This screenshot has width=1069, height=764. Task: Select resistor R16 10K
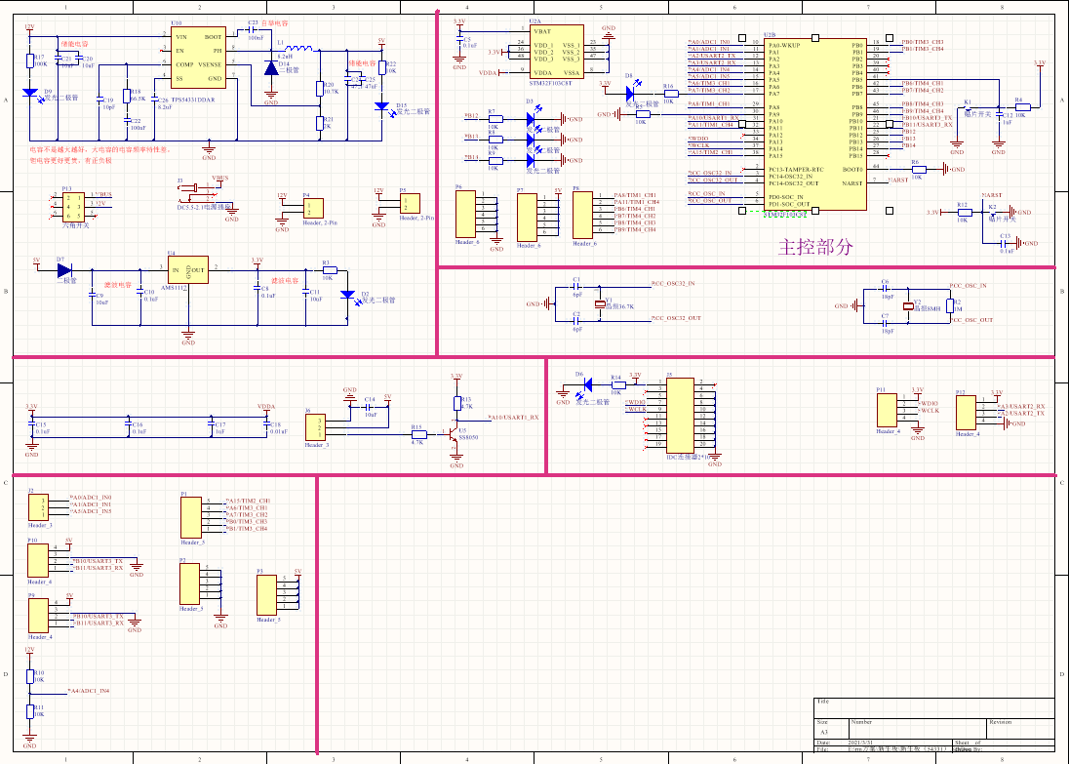(669, 94)
